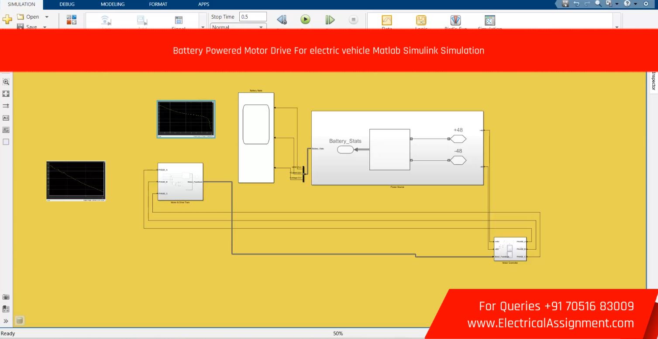This screenshot has height=339, width=658.
Task: Open the simulation mode Normal dropdown
Action: [238, 27]
